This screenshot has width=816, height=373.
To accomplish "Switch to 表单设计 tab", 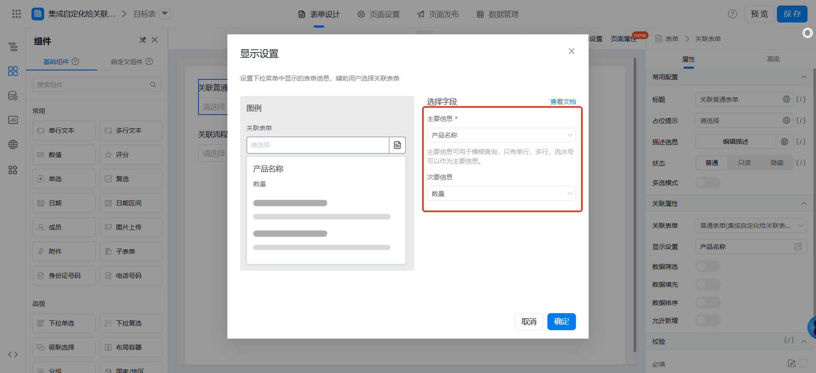I will (319, 14).
